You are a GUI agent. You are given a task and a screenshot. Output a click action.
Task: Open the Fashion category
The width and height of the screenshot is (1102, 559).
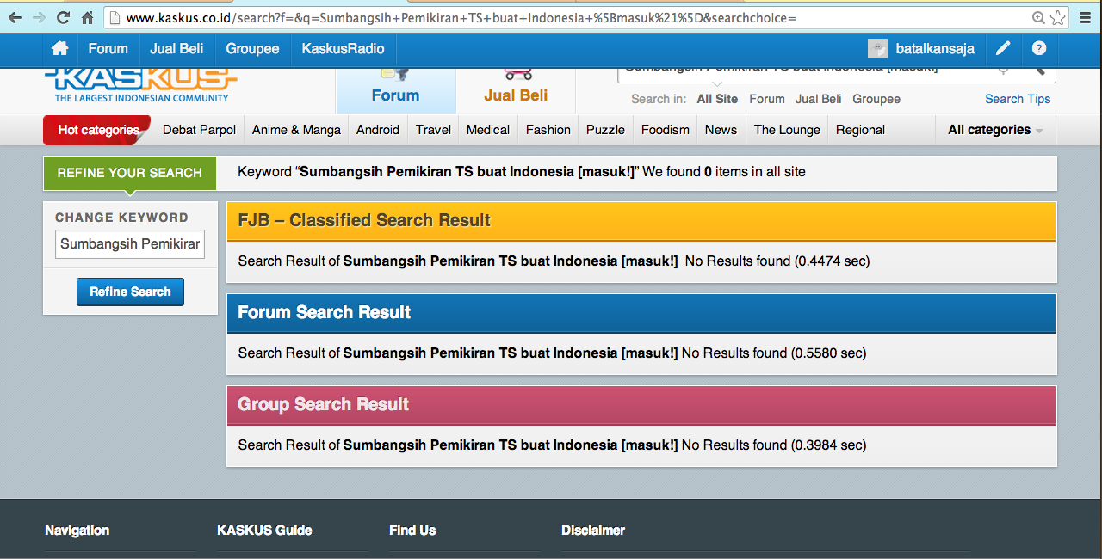point(548,130)
